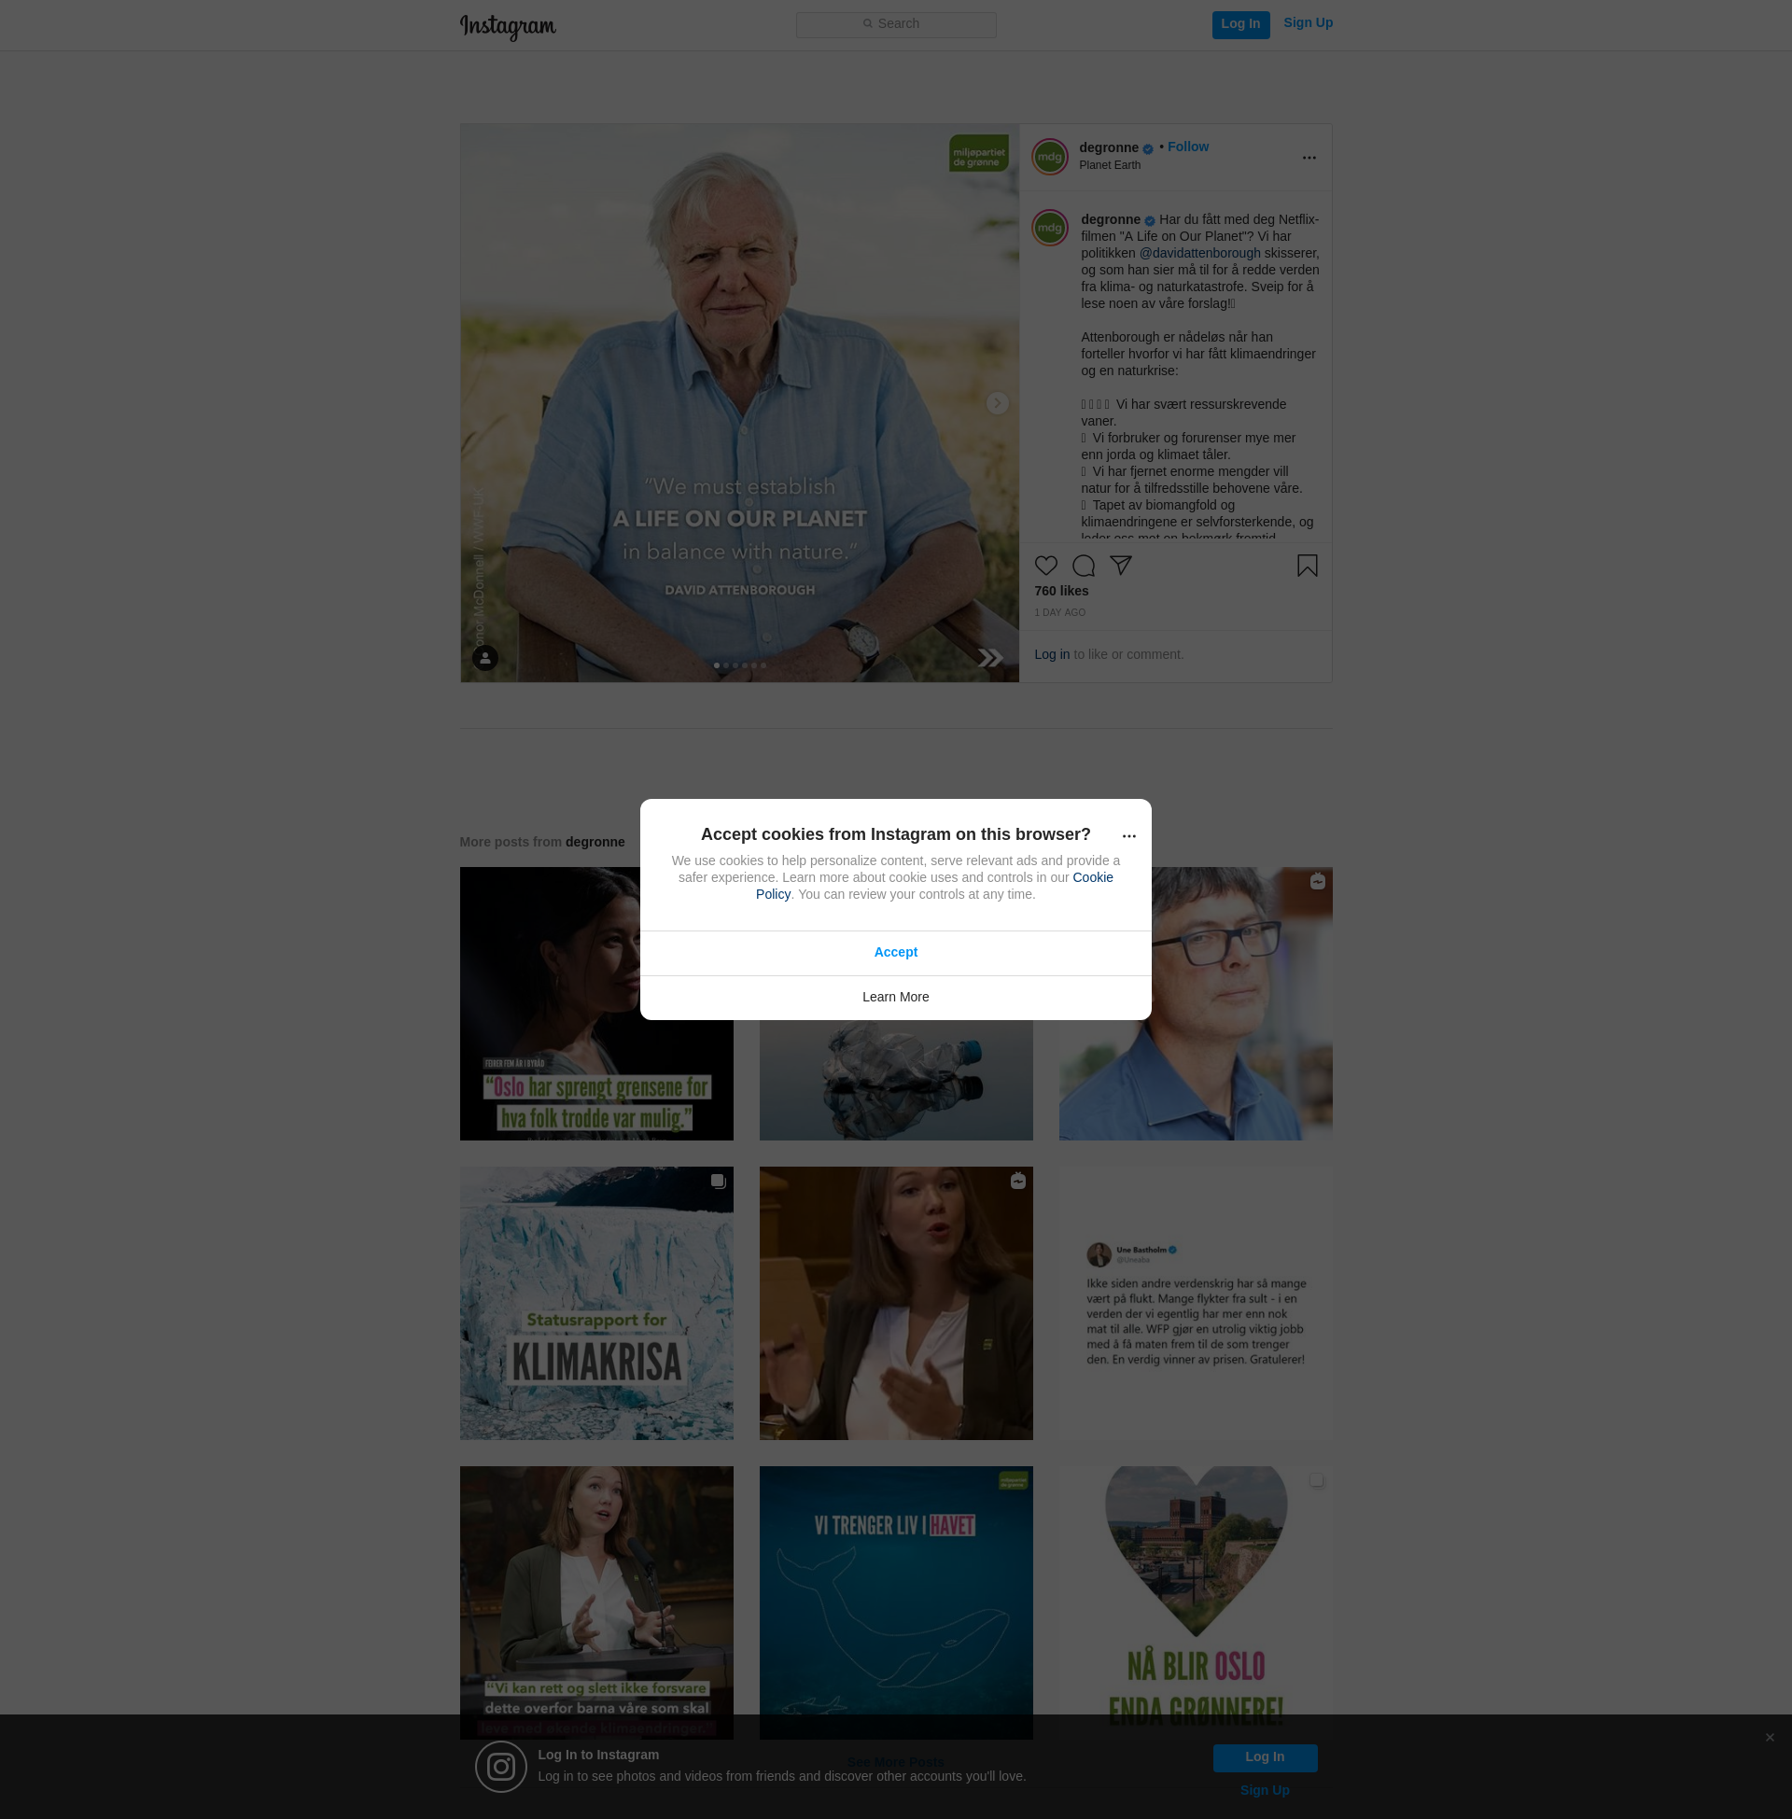The width and height of the screenshot is (1792, 1819).
Task: Share post via paper plane icon
Action: [1120, 566]
